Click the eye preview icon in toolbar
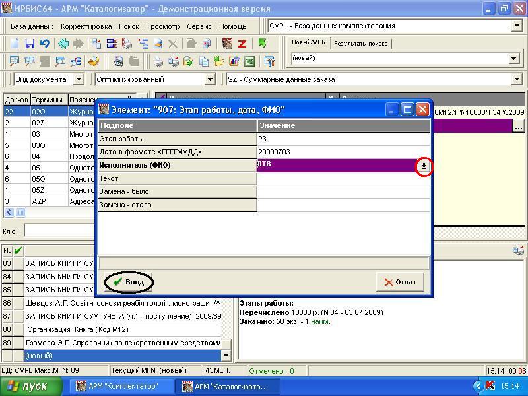Screen dimensions: 528x396 click(118, 61)
